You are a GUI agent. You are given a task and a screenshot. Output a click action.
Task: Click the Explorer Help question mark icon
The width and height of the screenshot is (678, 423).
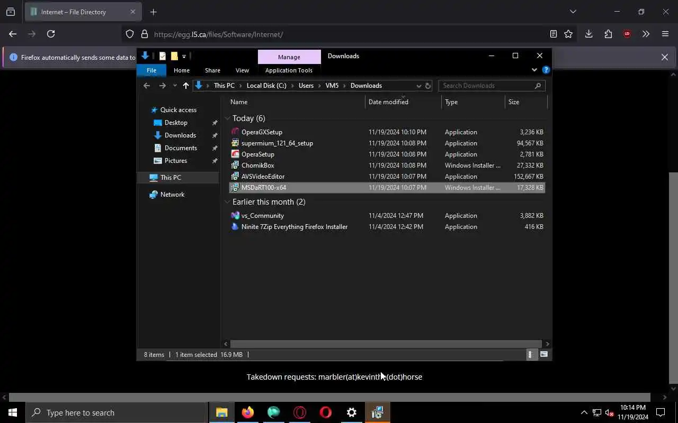click(546, 70)
